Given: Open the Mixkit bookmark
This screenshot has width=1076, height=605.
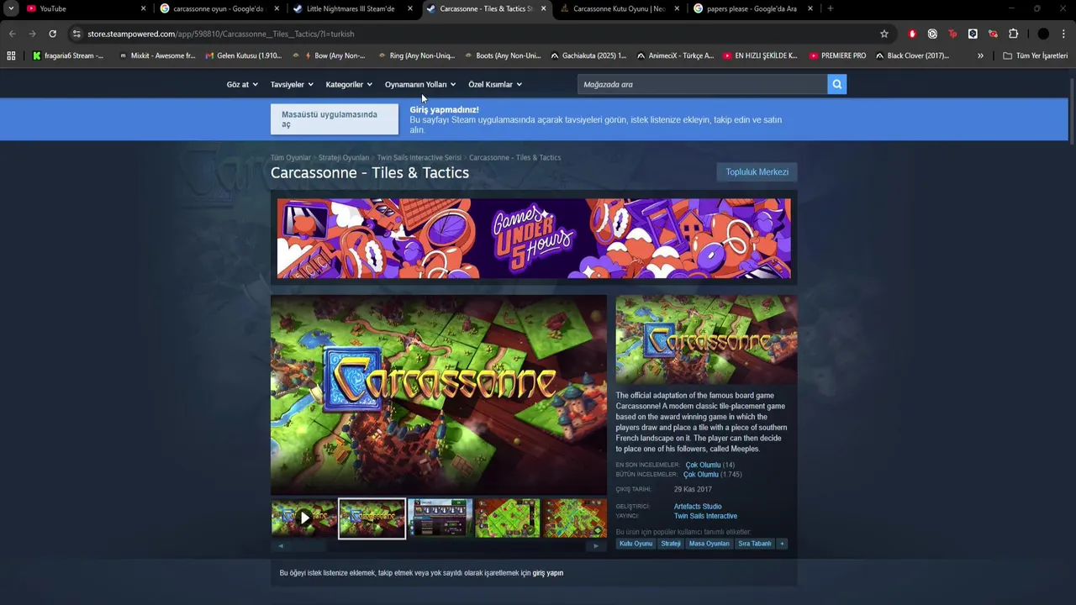Looking at the screenshot, I should 157,55.
